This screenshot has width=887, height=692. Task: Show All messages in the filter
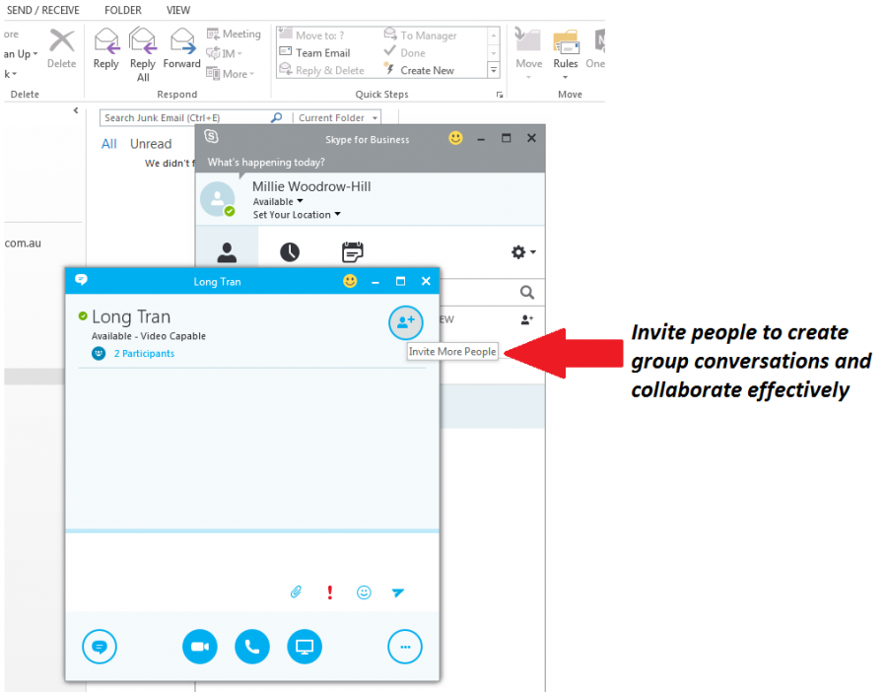coord(108,143)
